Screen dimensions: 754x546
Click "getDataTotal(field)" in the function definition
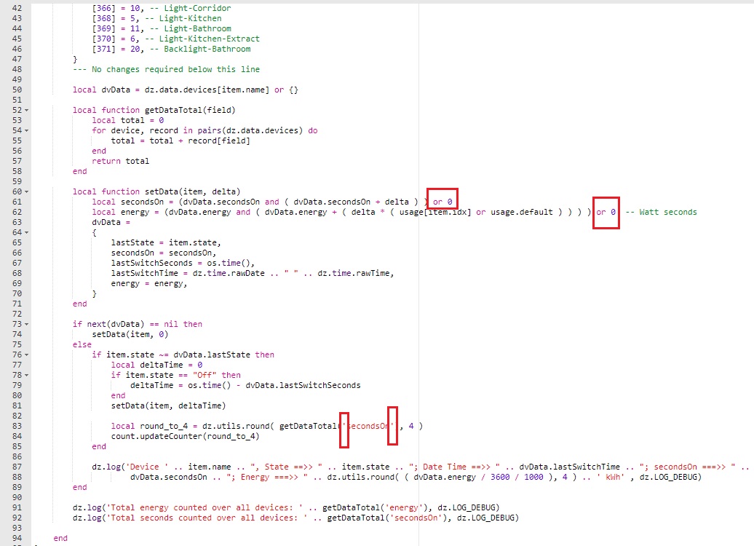click(190, 110)
